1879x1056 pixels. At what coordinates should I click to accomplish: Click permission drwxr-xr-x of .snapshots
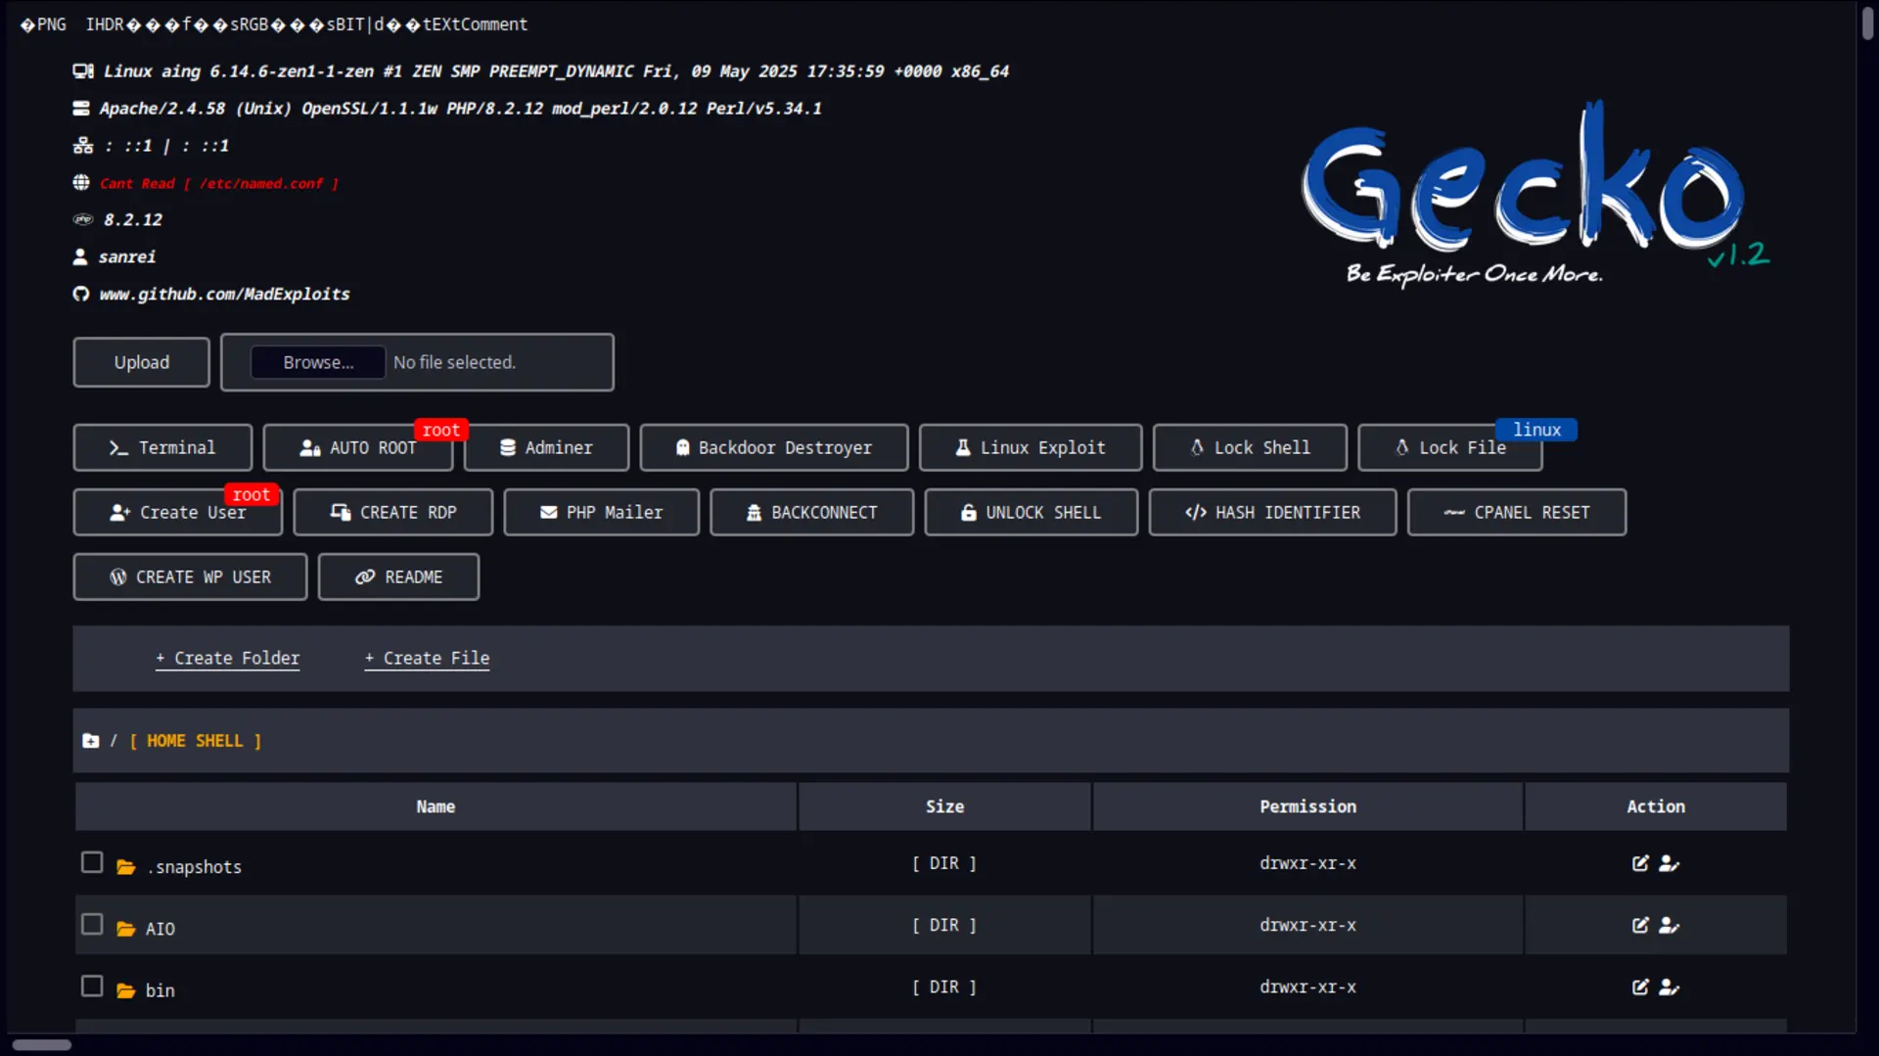pos(1307,863)
